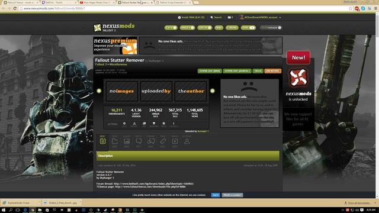
Task: Click the red extension icon in toolbar
Action: 357,8
